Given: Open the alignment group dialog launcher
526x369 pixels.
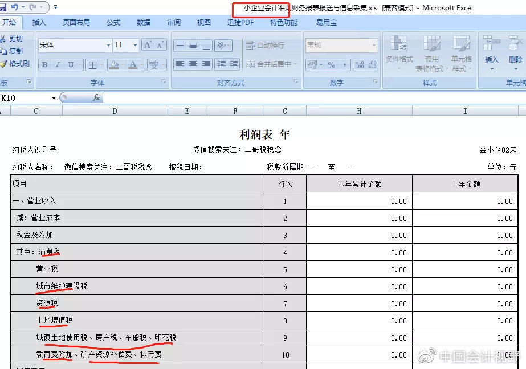Looking at the screenshot, I should [296, 82].
